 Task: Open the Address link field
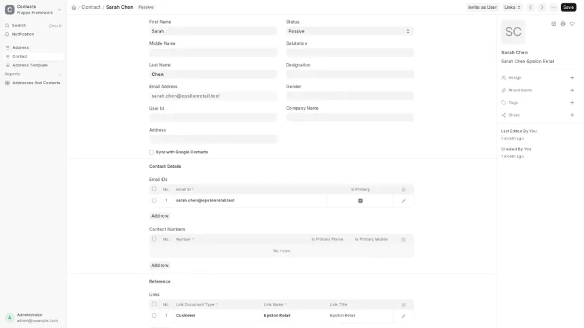(x=213, y=140)
